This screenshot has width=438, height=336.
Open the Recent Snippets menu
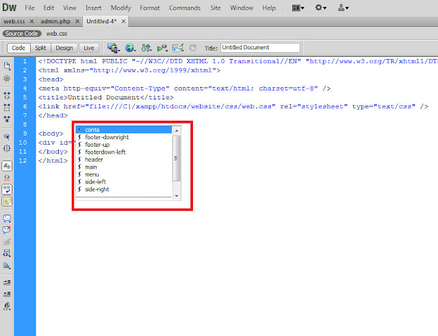[7, 254]
